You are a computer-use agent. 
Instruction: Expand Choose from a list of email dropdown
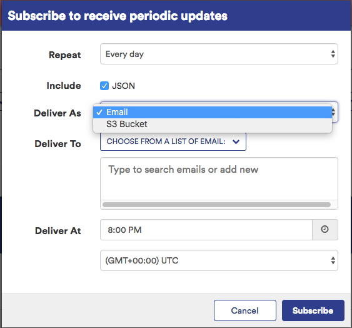(x=173, y=141)
